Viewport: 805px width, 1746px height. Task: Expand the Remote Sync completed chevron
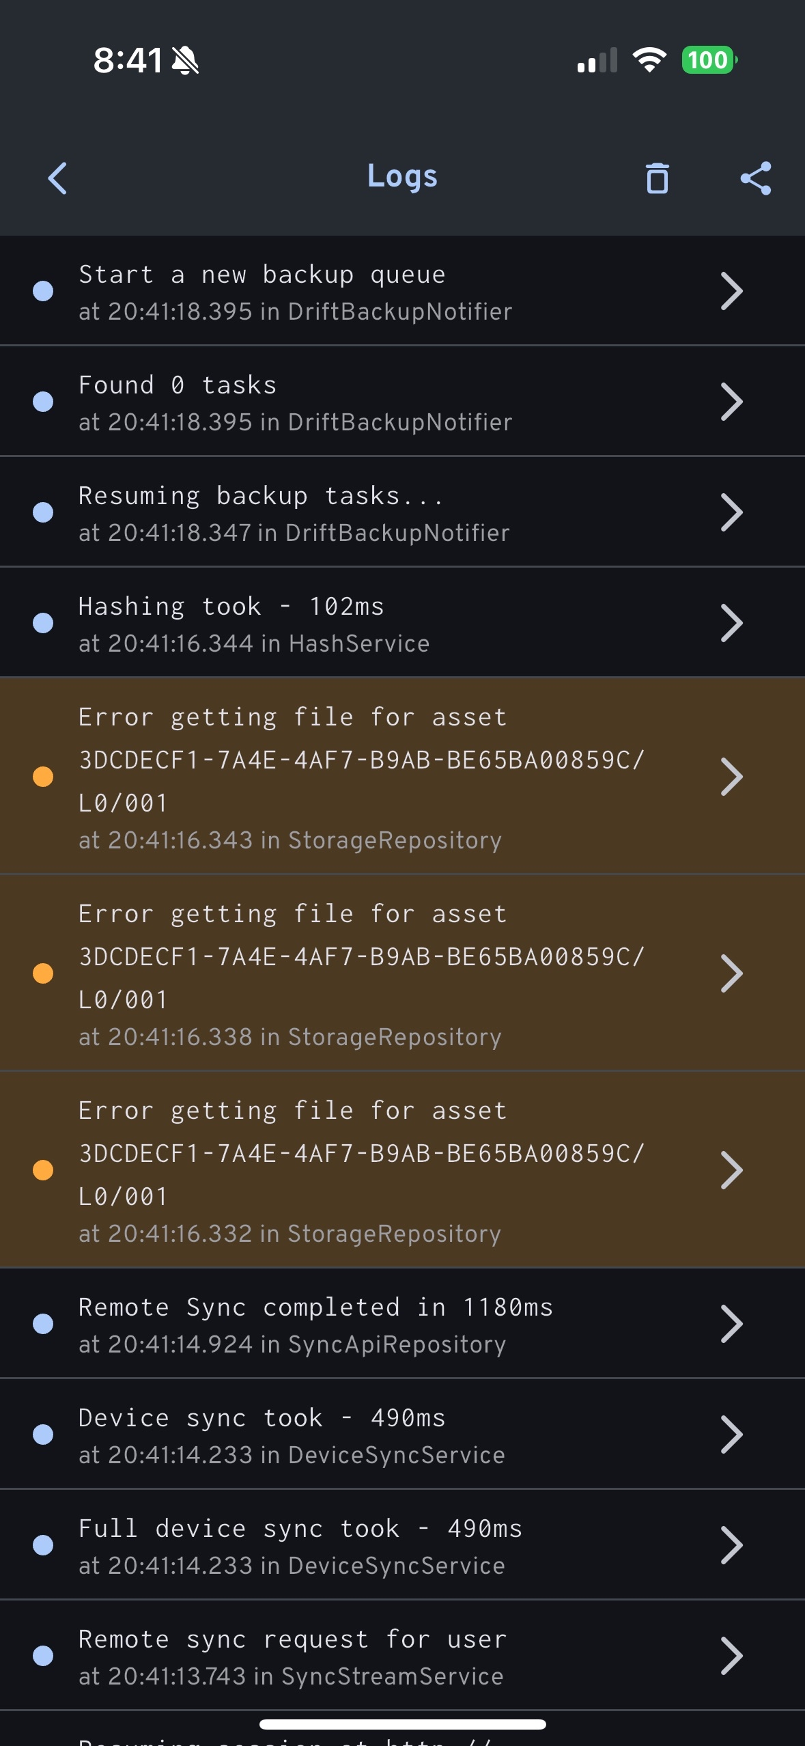pyautogui.click(x=731, y=1324)
